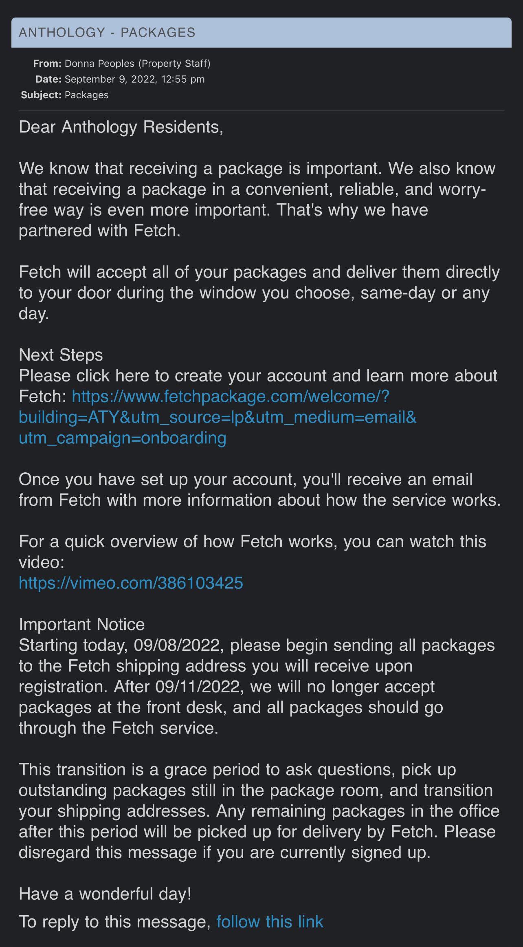Viewport: 523px width, 947px height.
Task: Click the subject value "Packages"
Action: 86,95
